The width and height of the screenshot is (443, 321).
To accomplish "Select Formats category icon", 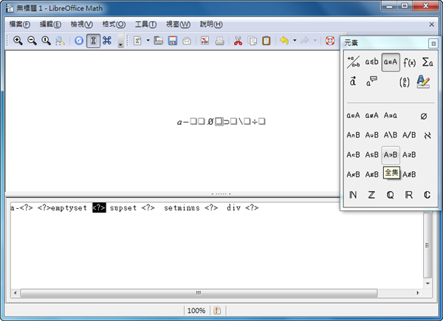I will pyautogui.click(x=423, y=82).
